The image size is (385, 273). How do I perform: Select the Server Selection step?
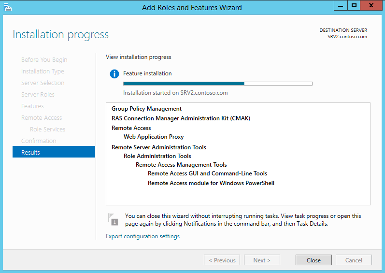pos(43,83)
